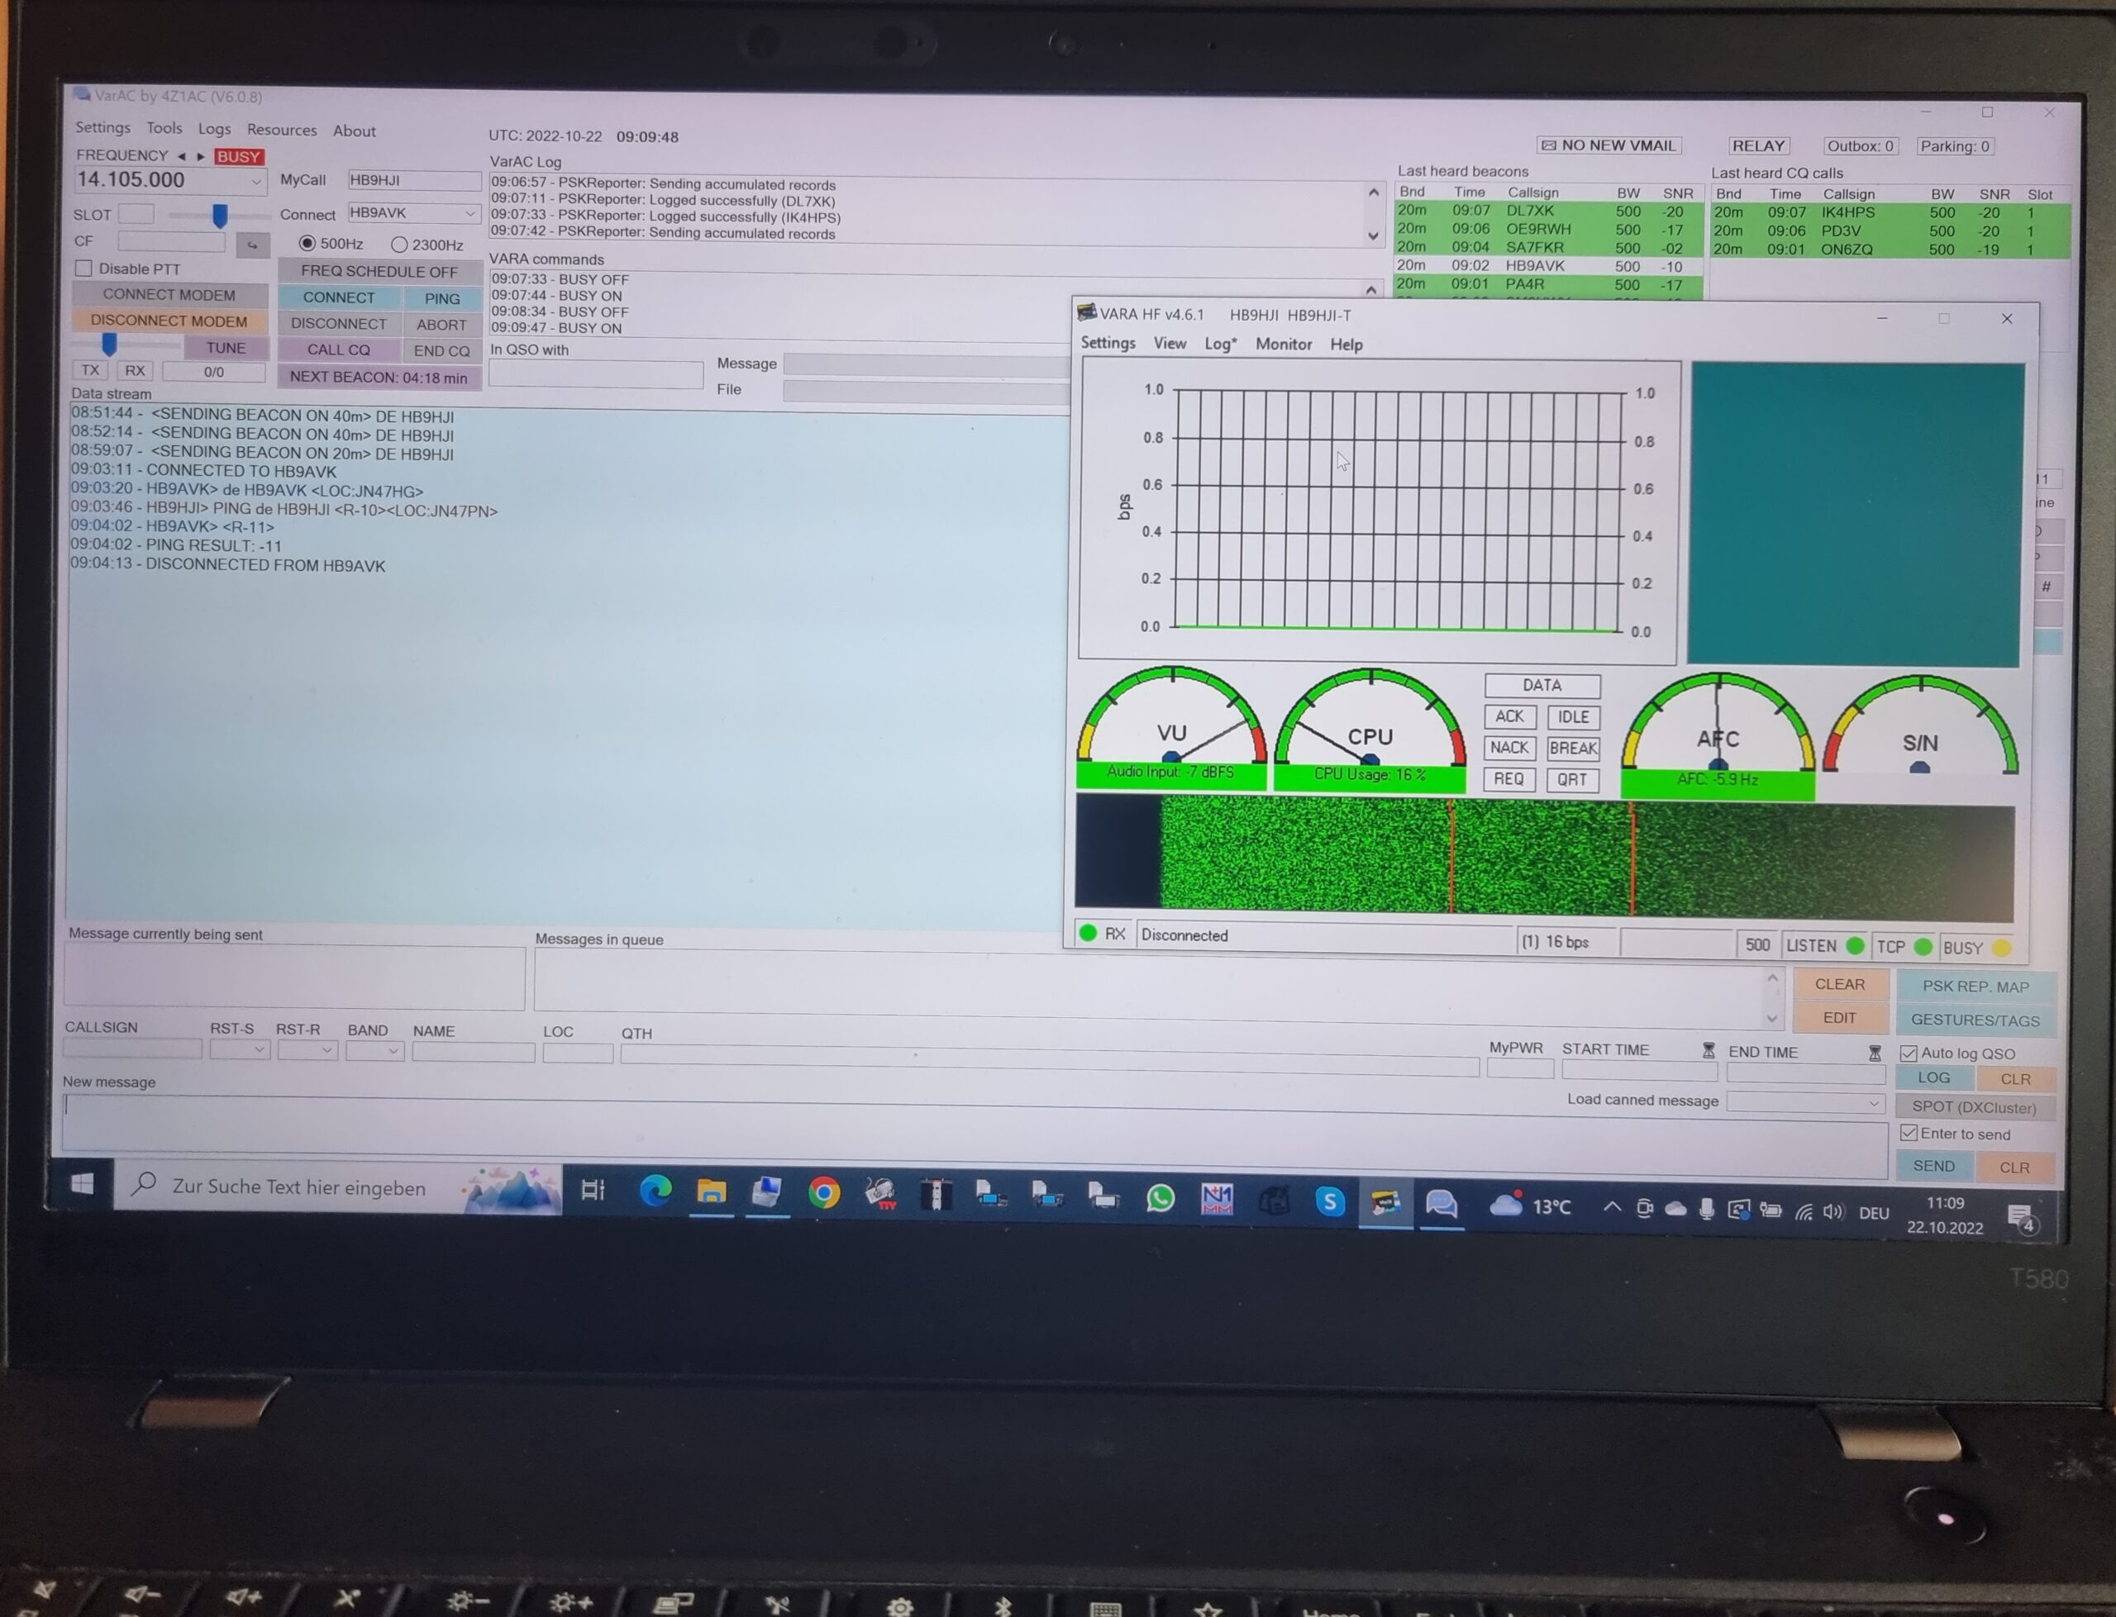Click the volume speaker tray icon

point(1833,1212)
